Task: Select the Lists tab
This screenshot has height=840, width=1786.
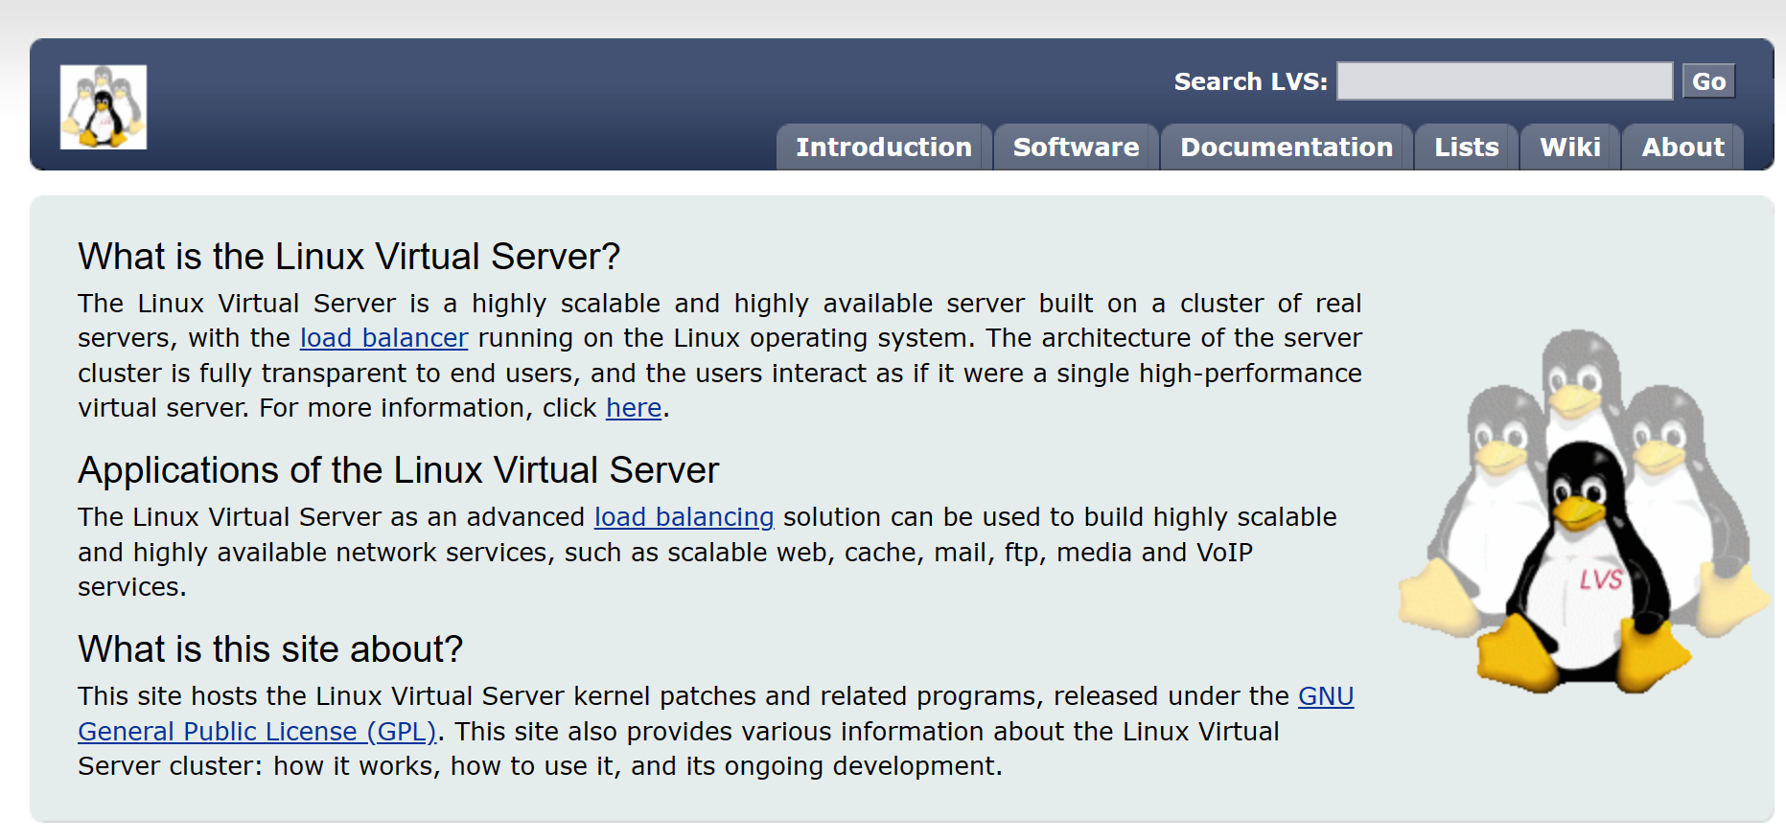Action: coord(1466,148)
